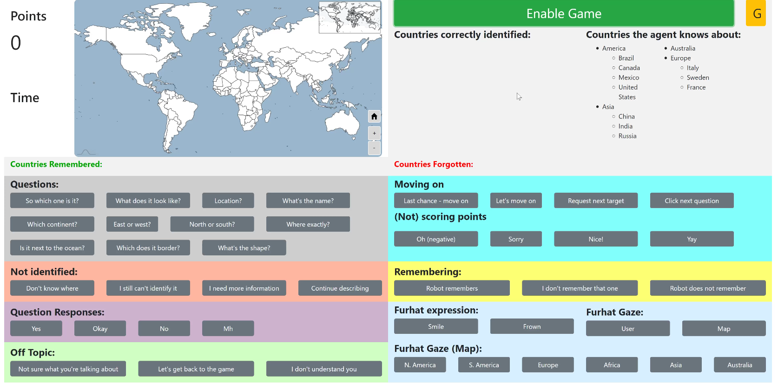Zoom out the map with minus icon

[374, 148]
